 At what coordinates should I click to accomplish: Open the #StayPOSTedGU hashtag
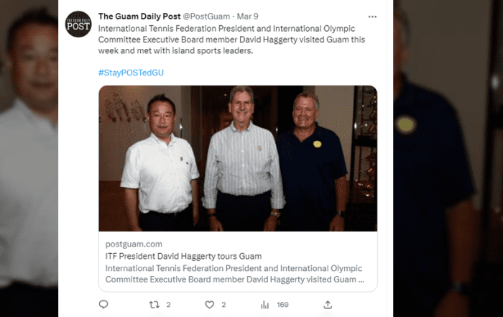[131, 73]
